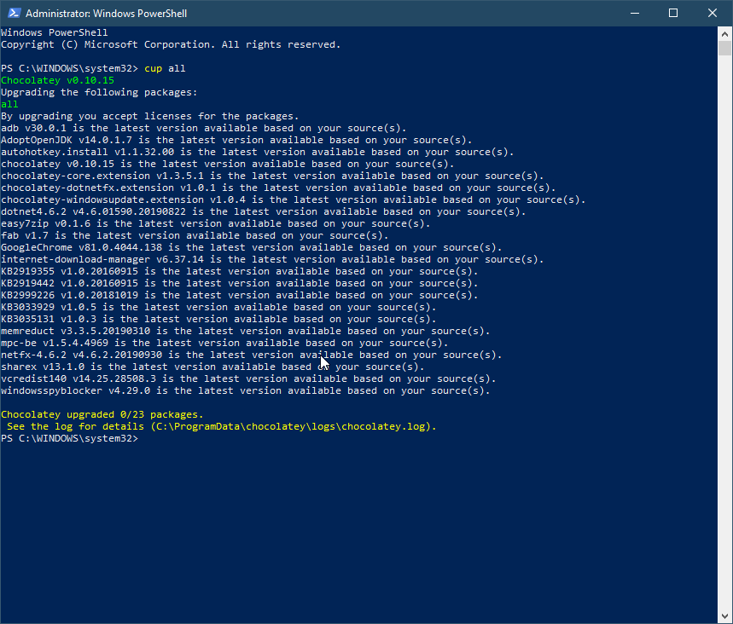
Task: Click the AdoptOpenJDK v14.0.1.7 line
Action: pyautogui.click(x=236, y=140)
